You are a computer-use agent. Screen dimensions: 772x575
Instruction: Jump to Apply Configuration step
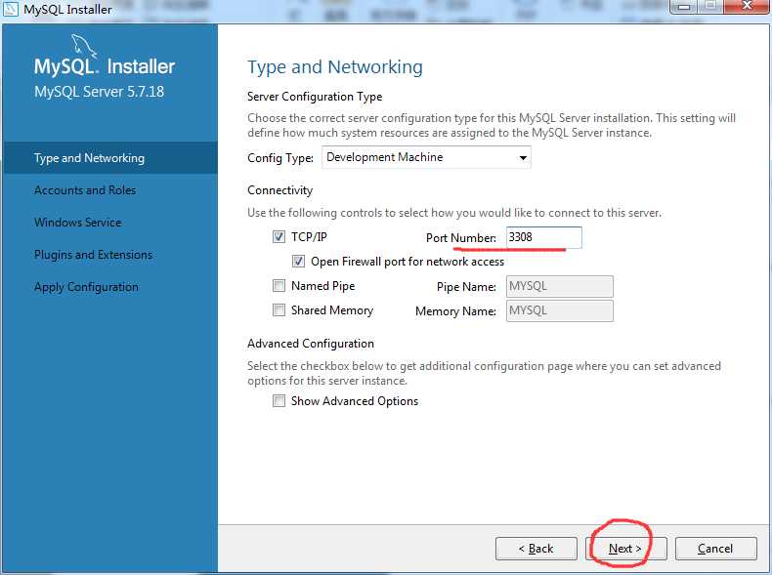(x=86, y=287)
